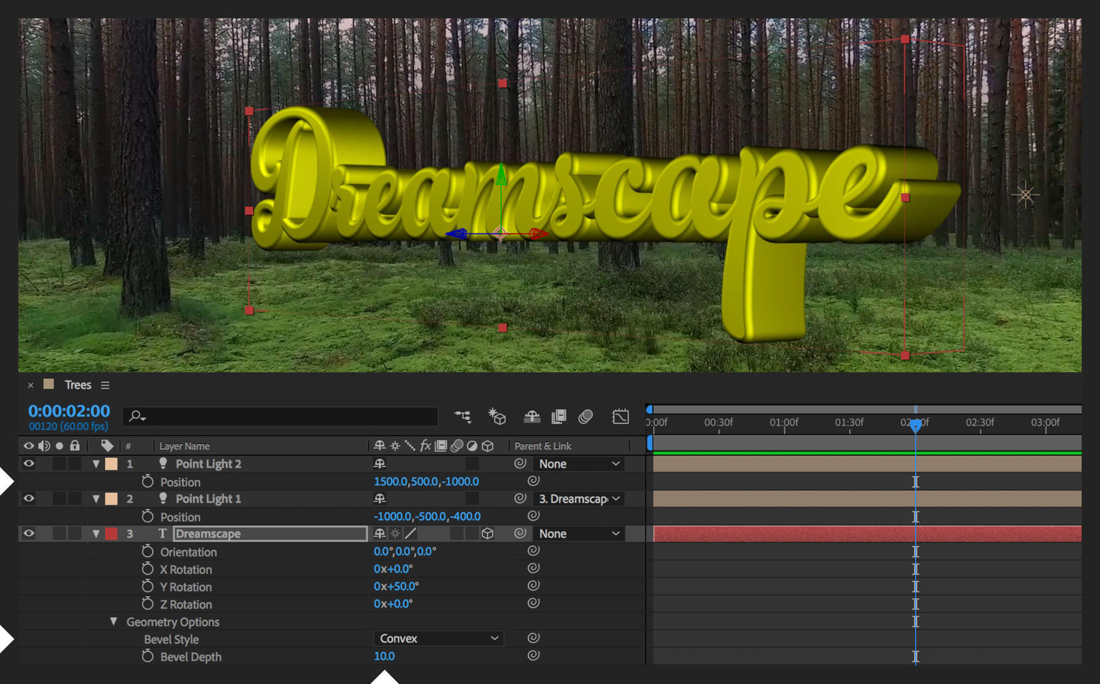
Task: Click the label color swatch on Dreamscape layer
Action: click(112, 533)
